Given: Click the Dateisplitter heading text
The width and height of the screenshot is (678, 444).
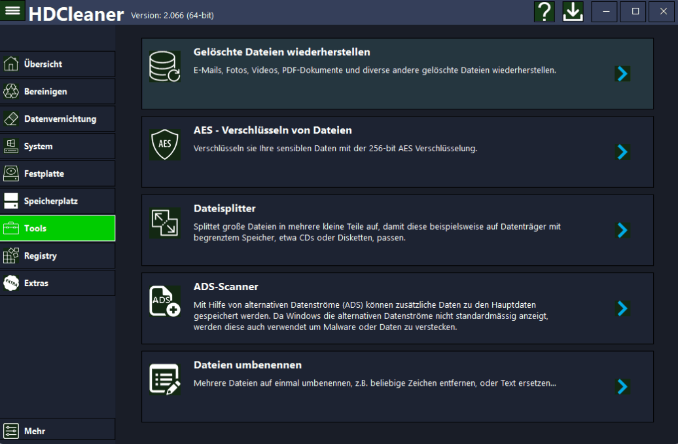Looking at the screenshot, I should [x=224, y=208].
